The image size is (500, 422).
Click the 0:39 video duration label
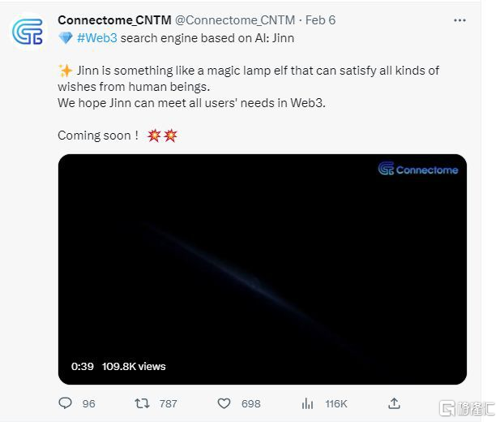[x=83, y=367]
